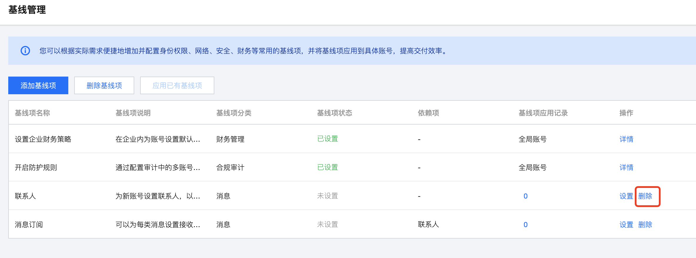Click the 删除基线项 button
Image resolution: width=696 pixels, height=258 pixels.
click(x=104, y=85)
